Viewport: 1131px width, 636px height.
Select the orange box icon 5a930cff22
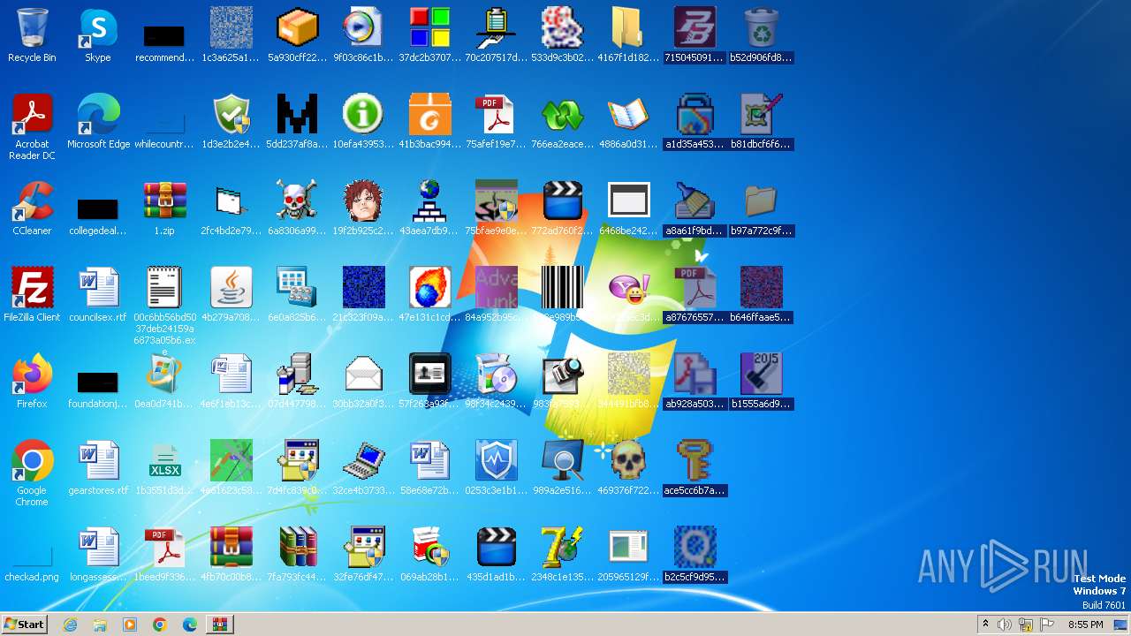click(297, 35)
